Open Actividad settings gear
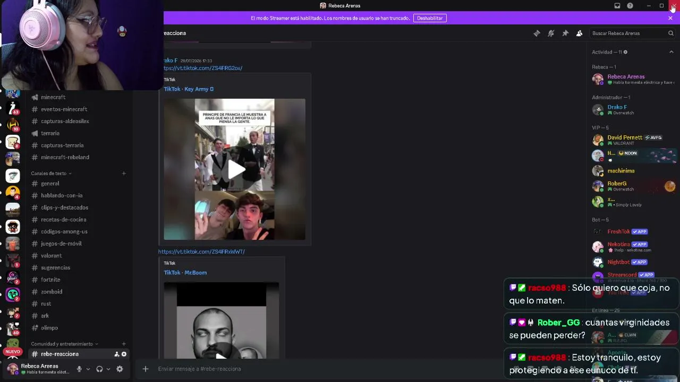 pyautogui.click(x=625, y=52)
